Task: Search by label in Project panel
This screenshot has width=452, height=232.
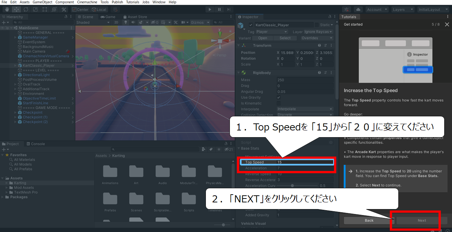Action: pyautogui.click(x=210, y=149)
